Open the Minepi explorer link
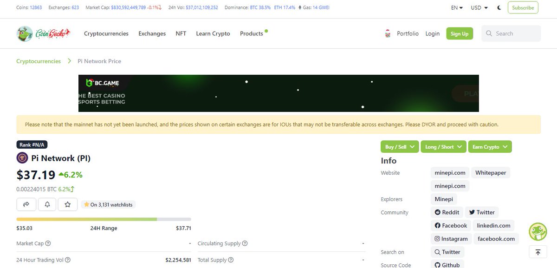The image size is (557, 268). pos(444,199)
